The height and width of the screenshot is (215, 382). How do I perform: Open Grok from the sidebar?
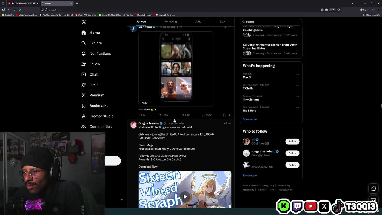(x=90, y=85)
